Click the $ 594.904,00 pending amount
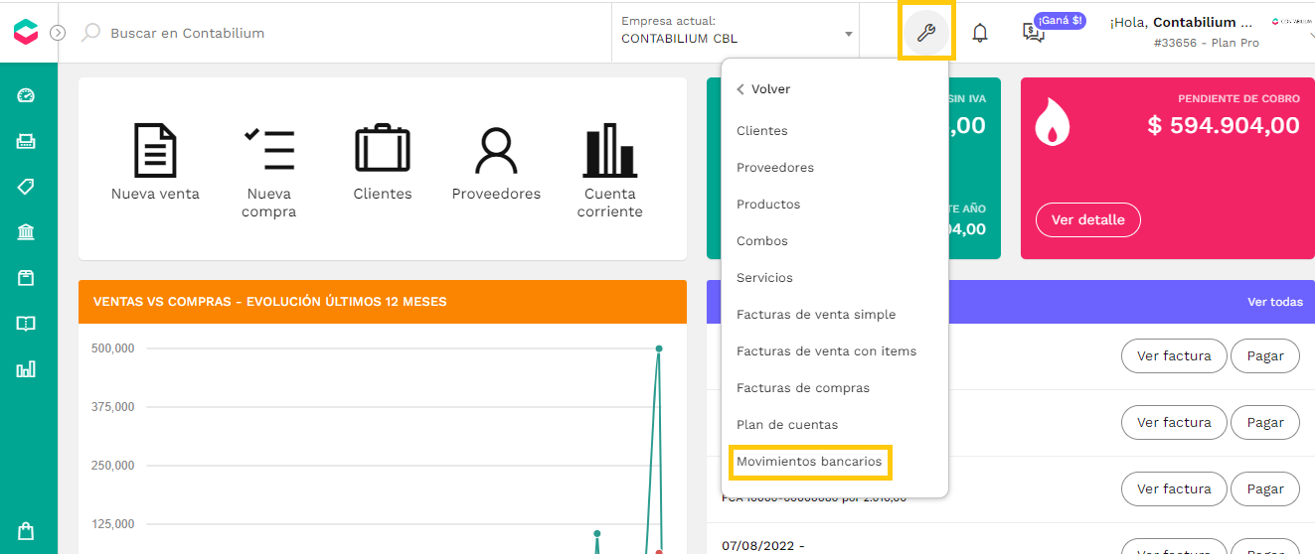The image size is (1315, 554). pyautogui.click(x=1224, y=125)
